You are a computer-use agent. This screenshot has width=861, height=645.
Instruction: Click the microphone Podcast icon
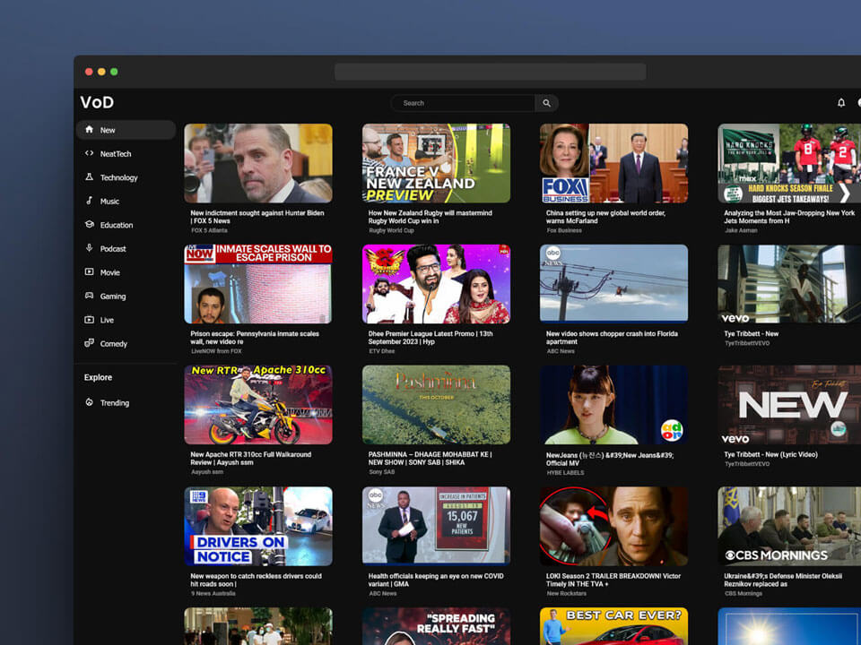89,249
